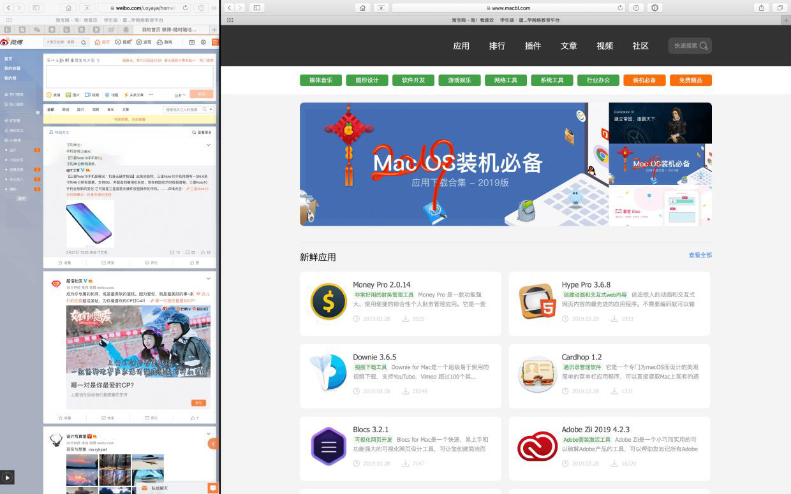Open Share button in right Safari
The image size is (791, 494).
click(x=762, y=8)
